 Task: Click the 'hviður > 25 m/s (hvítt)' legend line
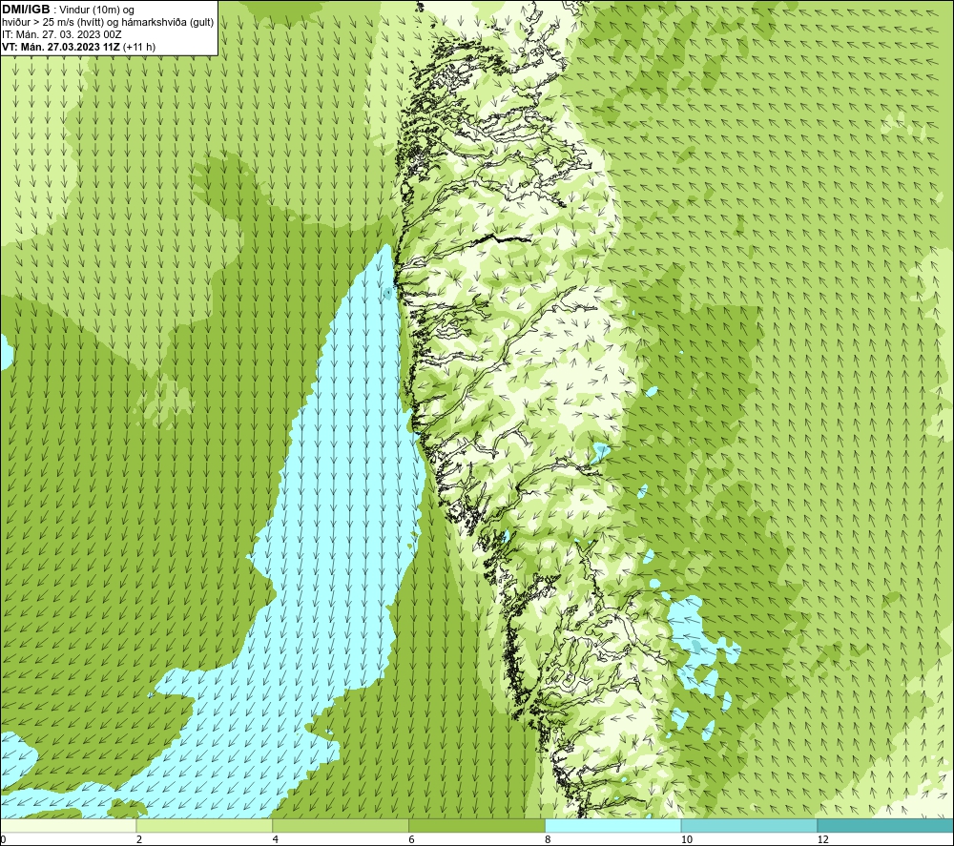pyautogui.click(x=108, y=23)
